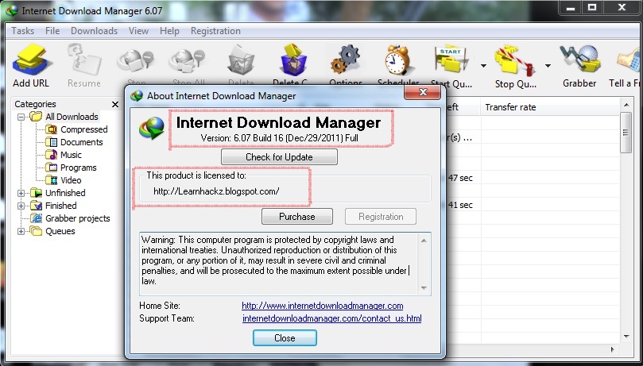Image resolution: width=643 pixels, height=366 pixels.
Task: Expand the Finished tree node
Action: [x=21, y=206]
